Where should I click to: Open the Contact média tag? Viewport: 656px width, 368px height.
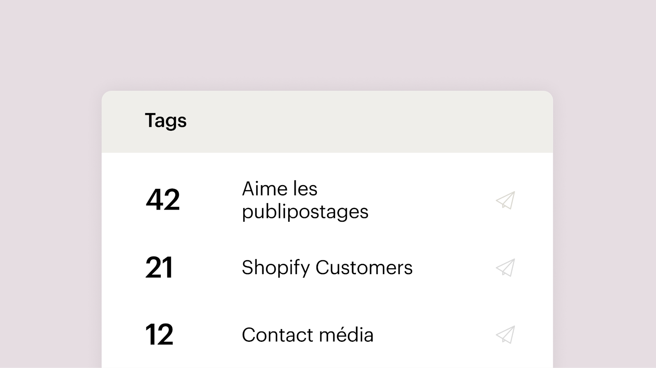[x=307, y=335]
